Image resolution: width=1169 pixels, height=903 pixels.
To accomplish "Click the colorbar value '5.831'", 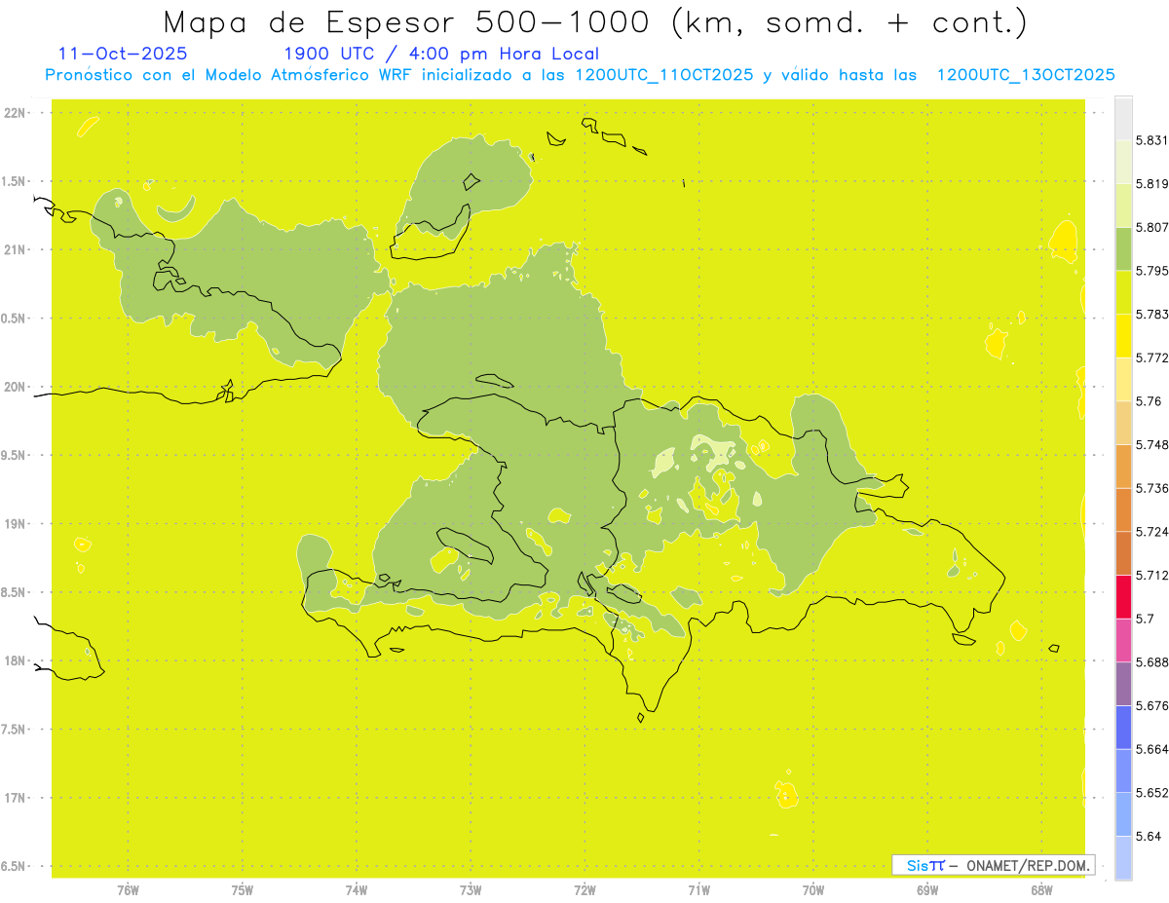I will point(1151,140).
